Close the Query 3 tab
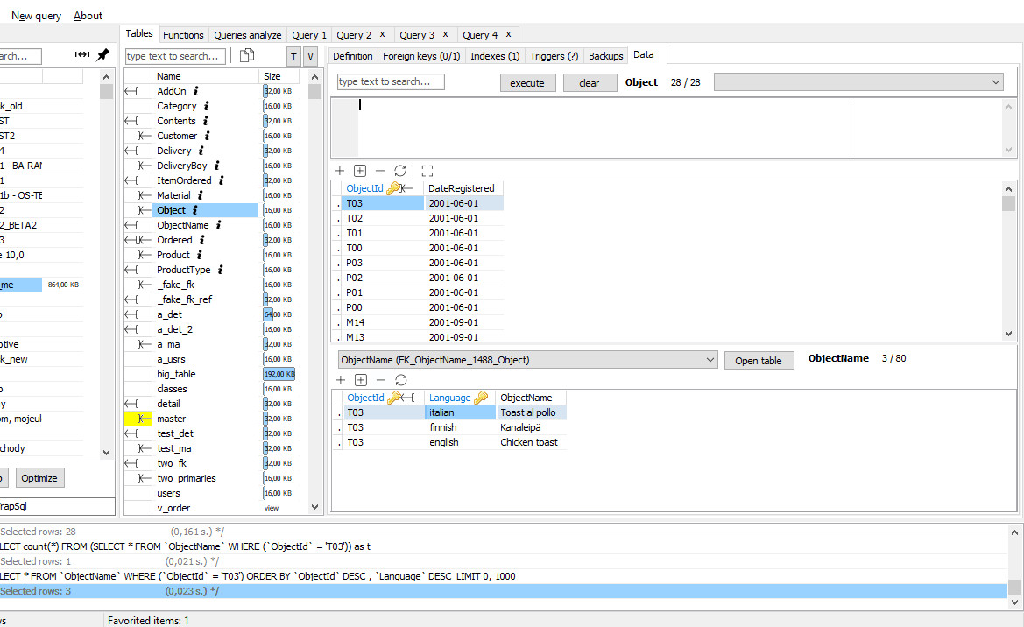 click(445, 35)
